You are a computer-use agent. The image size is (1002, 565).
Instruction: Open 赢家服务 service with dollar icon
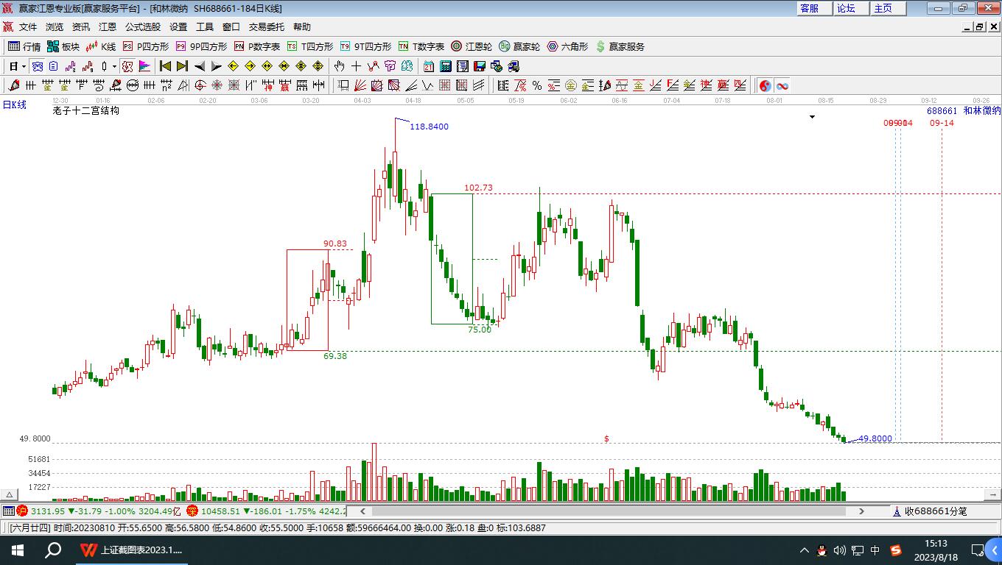[620, 46]
